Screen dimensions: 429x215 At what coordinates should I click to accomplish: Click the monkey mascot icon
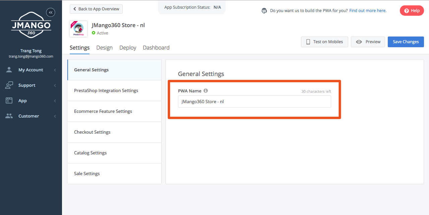point(264,11)
